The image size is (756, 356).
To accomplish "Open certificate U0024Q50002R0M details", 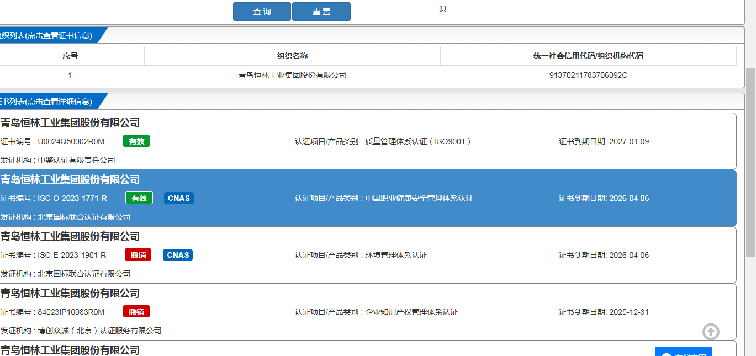I will 368,141.
